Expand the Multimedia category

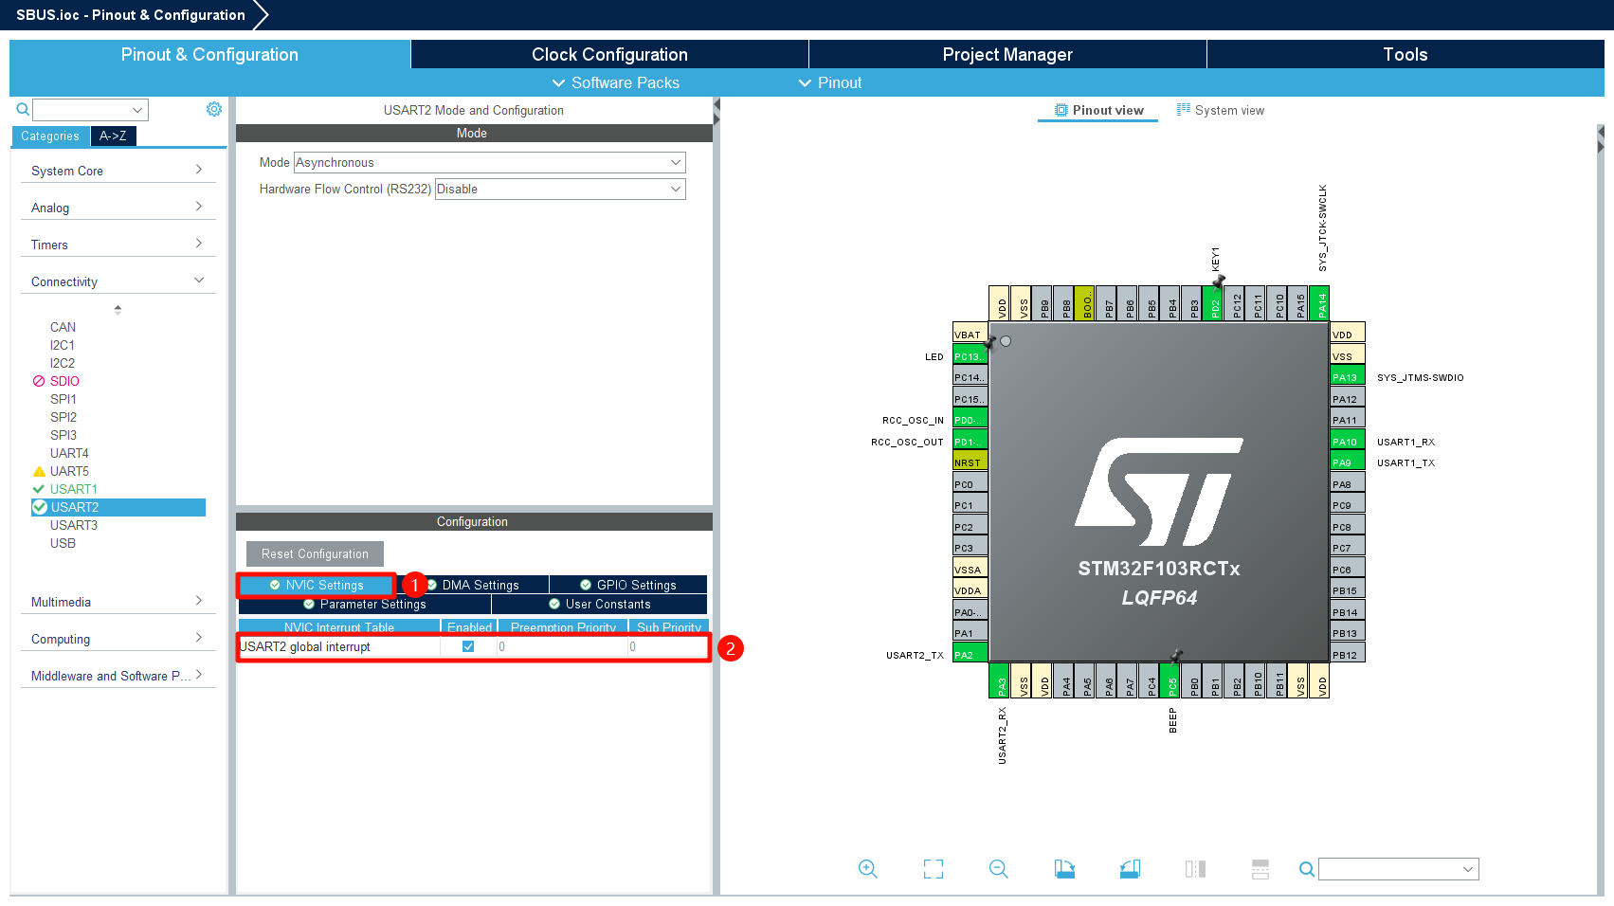coord(118,602)
